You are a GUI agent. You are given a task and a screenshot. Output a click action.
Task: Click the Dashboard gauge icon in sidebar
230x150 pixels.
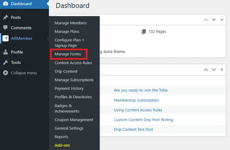(x=6, y=4)
